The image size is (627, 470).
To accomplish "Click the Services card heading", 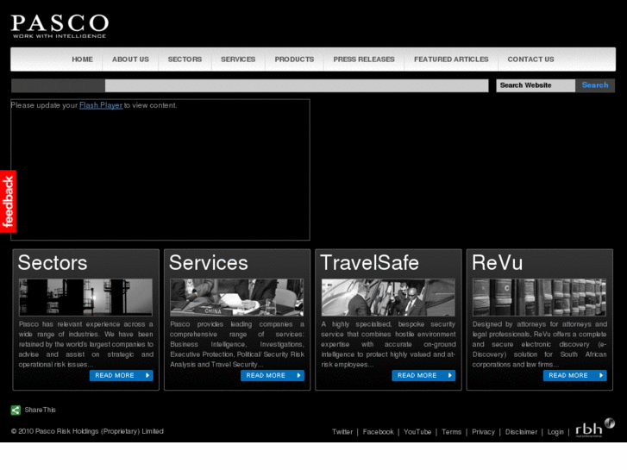I will tap(209, 263).
